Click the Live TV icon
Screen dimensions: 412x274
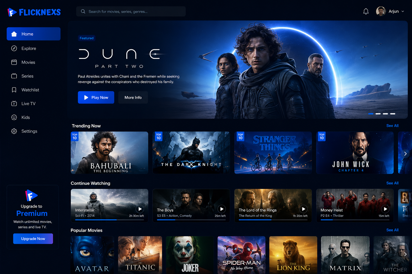pos(14,104)
